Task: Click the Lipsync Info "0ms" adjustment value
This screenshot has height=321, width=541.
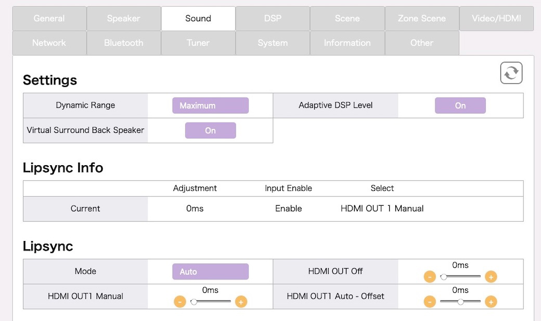Action: [x=195, y=208]
